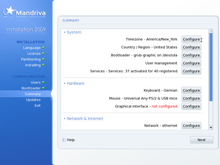Image resolution: width=220 pixels, height=165 pixels.
Task: Click green dot next to Bootloader step
Action: [x=43, y=88]
